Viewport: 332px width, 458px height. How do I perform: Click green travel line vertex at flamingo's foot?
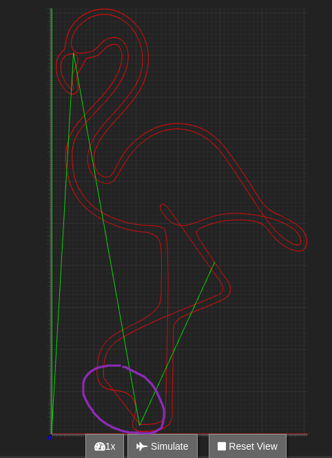(139, 425)
